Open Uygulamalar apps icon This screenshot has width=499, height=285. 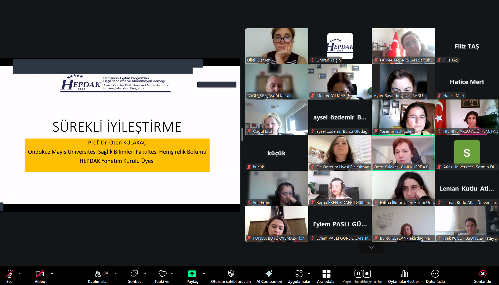point(299,274)
